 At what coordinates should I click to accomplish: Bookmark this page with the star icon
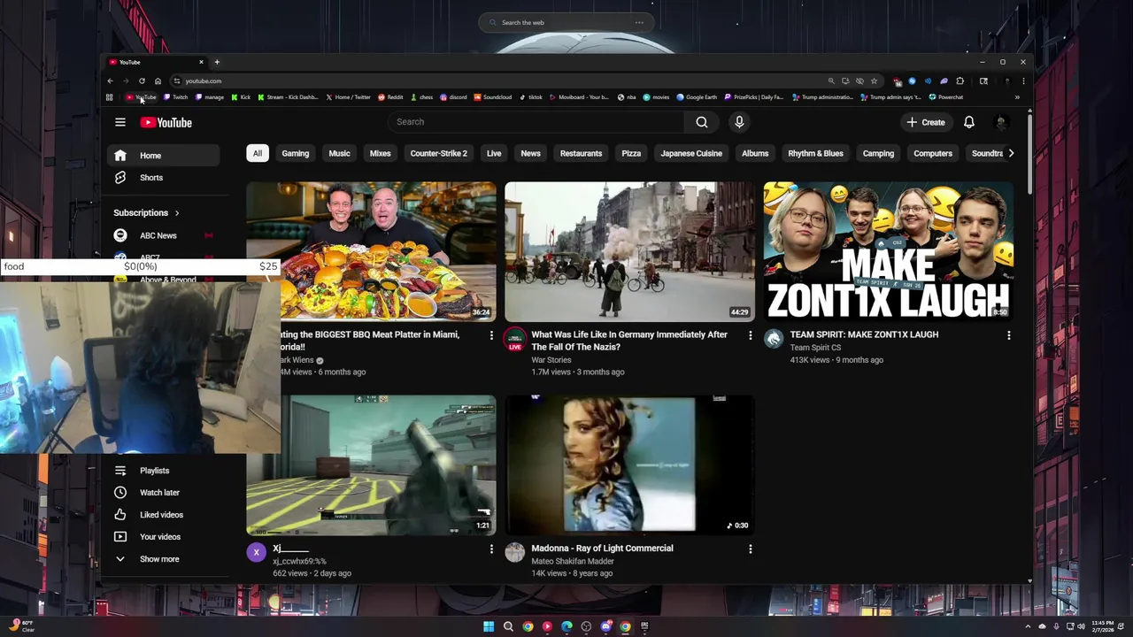pyautogui.click(x=874, y=81)
